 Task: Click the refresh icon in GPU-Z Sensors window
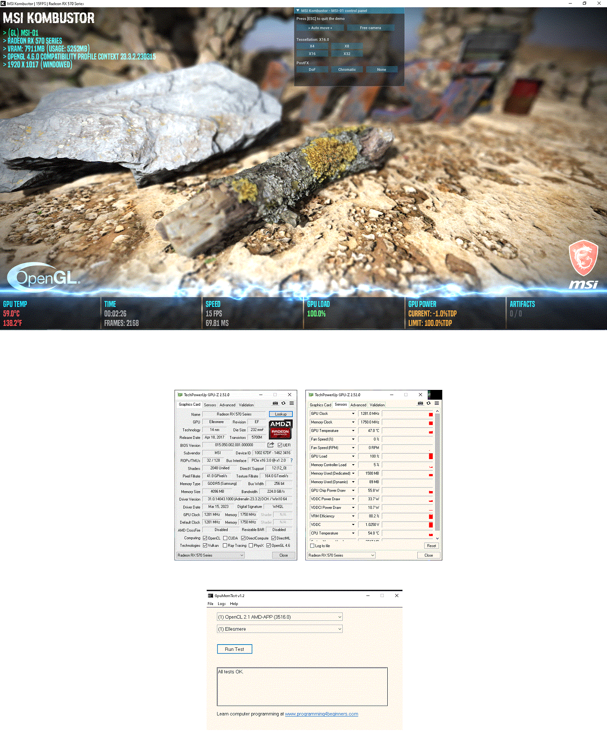point(428,403)
